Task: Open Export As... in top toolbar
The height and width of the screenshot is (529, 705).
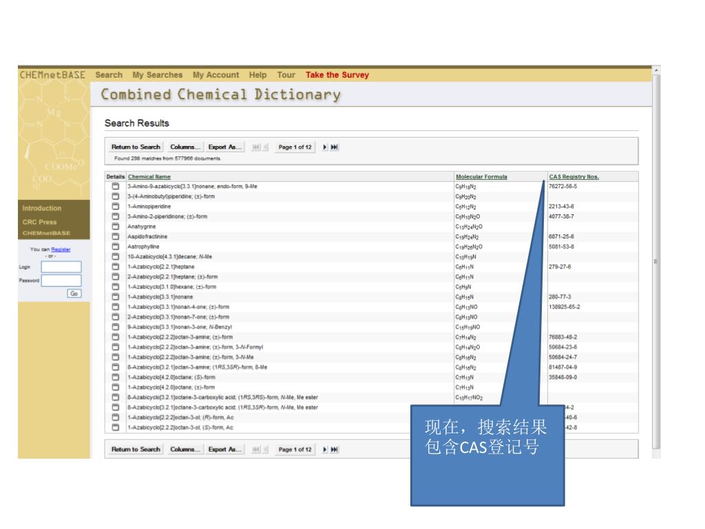Action: pos(225,147)
